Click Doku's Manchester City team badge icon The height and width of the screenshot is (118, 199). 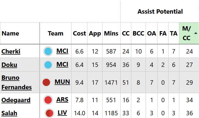pos(48,65)
